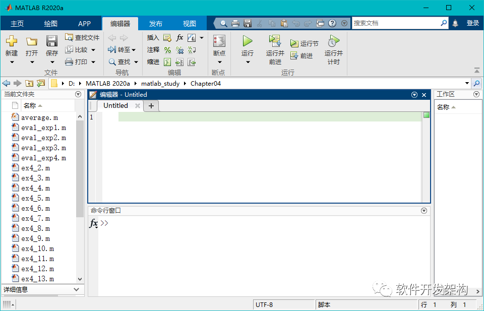Click Find Files (查找文件)
The image size is (484, 311).
pos(82,37)
